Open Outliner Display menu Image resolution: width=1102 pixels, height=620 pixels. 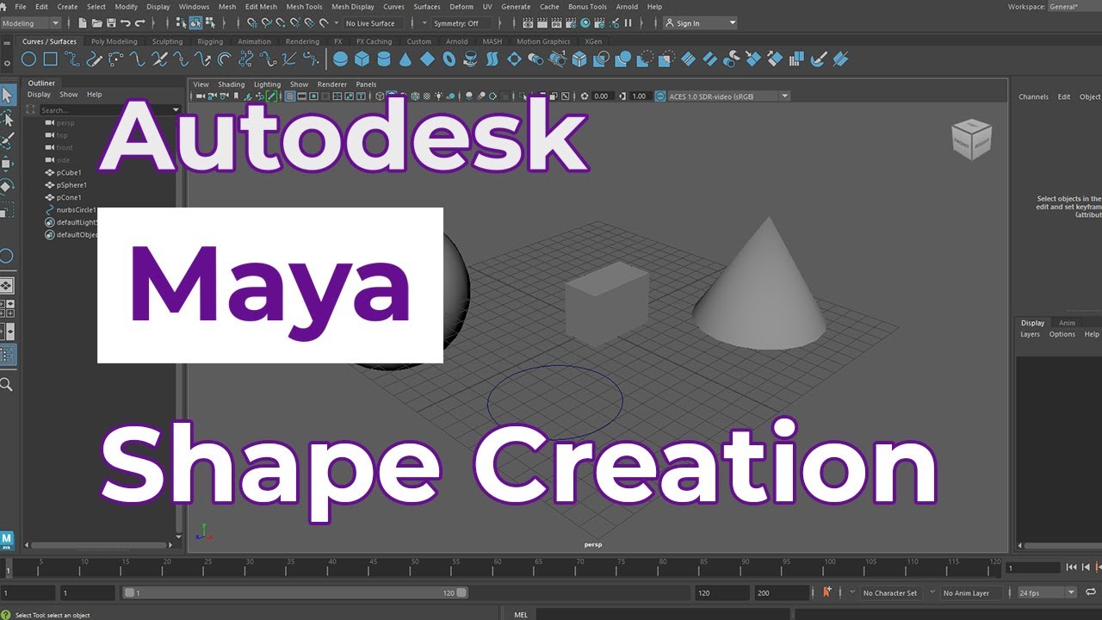[x=39, y=95]
